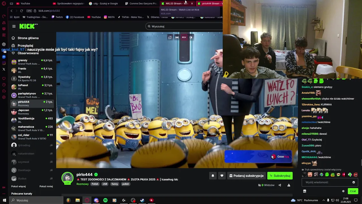The height and width of the screenshot is (204, 362).
Task: Click the Polish stream tag
Action: pos(95,184)
